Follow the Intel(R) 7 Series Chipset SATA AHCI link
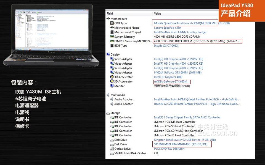 coord(187,117)
